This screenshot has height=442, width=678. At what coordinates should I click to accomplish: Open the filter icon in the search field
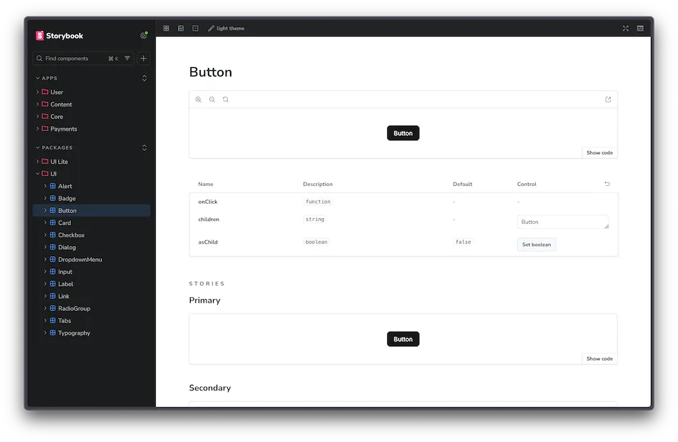pos(127,59)
